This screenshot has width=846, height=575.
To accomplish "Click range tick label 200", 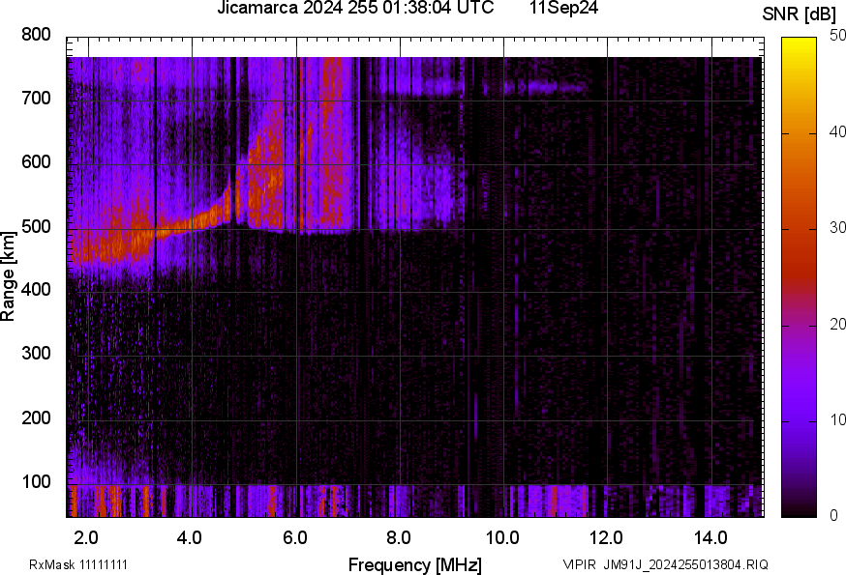I will [36, 417].
